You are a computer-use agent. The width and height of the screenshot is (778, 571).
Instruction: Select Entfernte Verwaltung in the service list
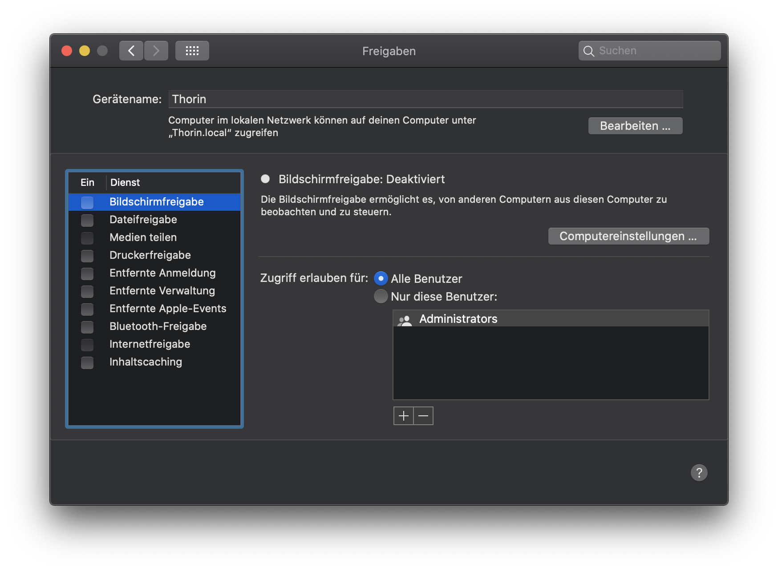(x=162, y=291)
